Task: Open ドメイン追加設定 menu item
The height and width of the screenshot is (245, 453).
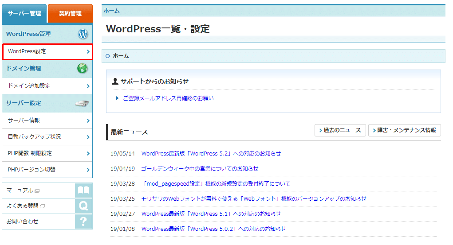Action: pyautogui.click(x=47, y=86)
